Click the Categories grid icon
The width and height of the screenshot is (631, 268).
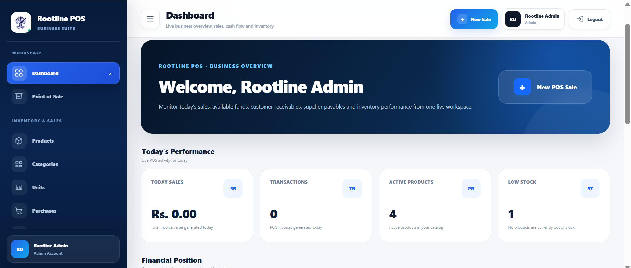coord(19,164)
